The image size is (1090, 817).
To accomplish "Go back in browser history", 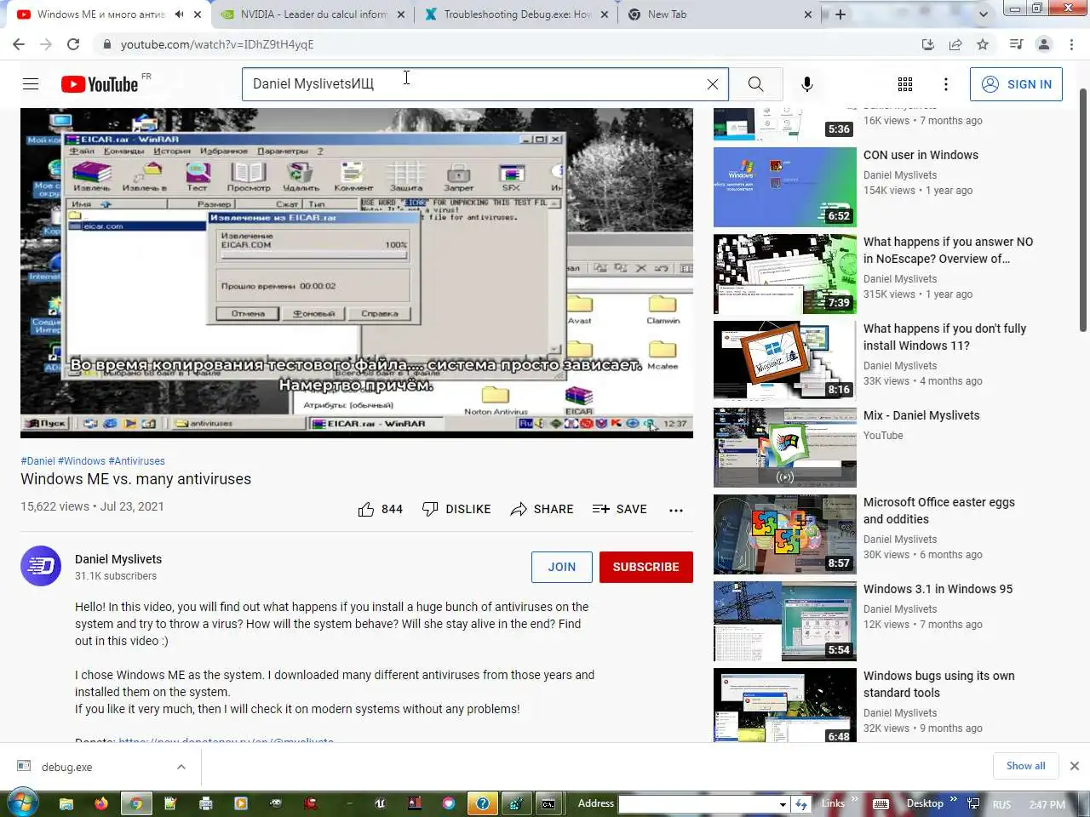I will 19,44.
